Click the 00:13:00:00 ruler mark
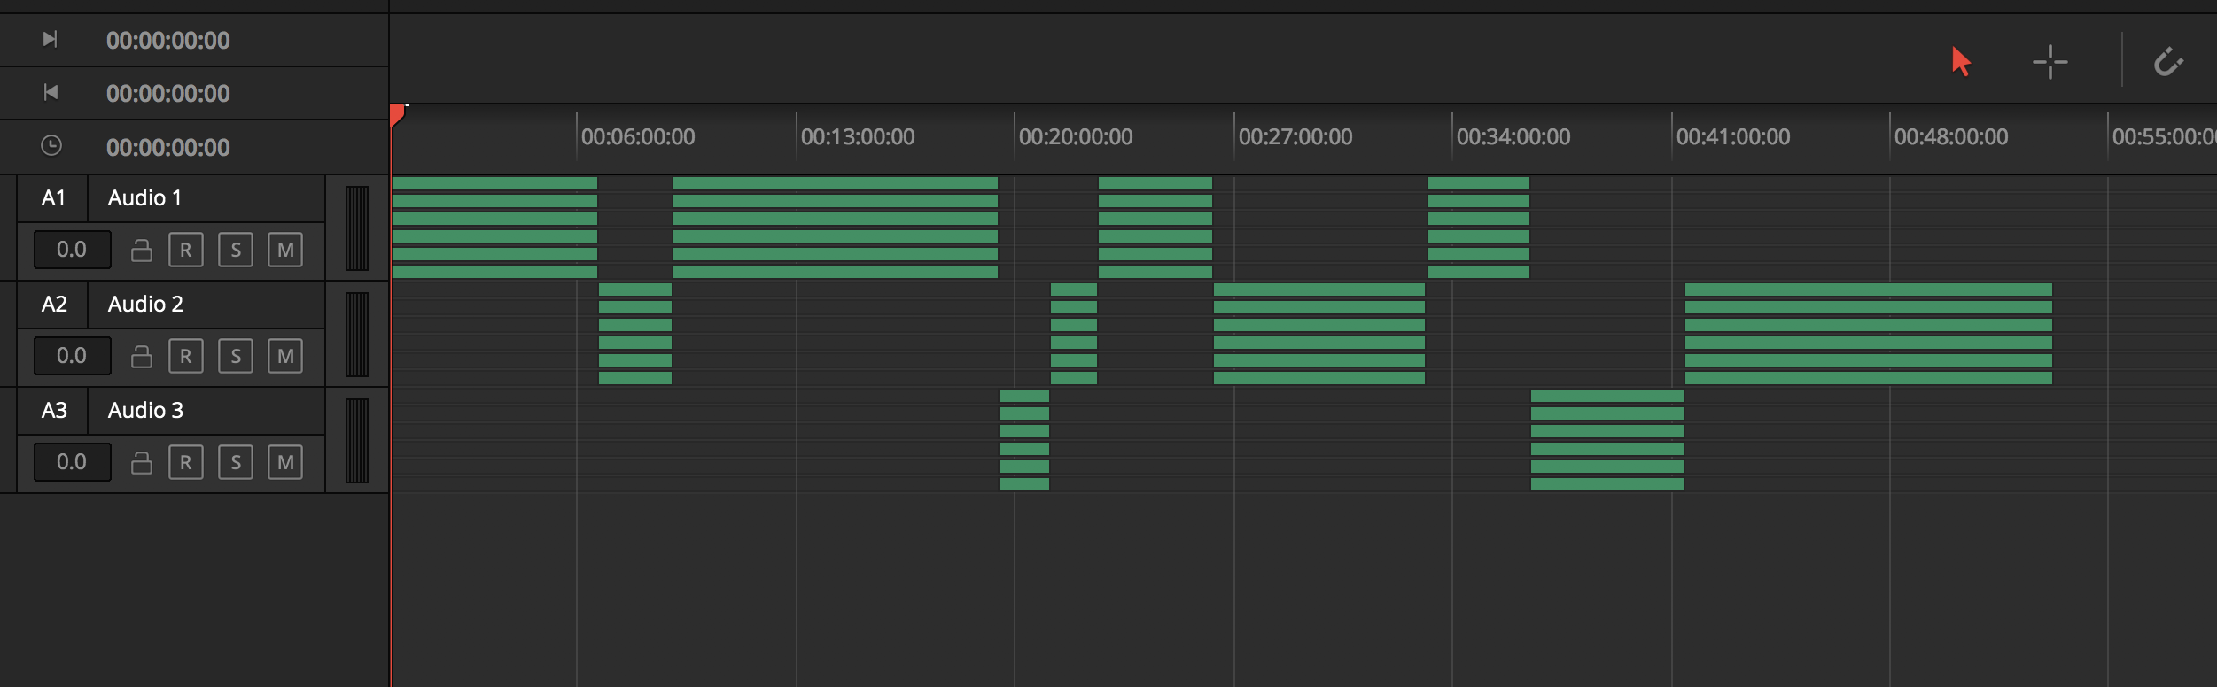 pos(857,136)
